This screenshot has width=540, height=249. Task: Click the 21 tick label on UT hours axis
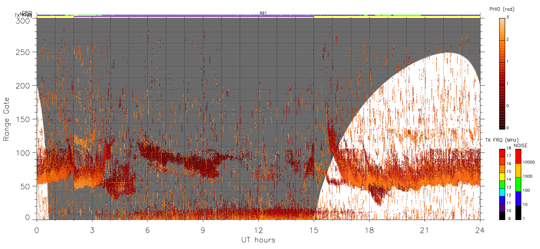click(x=425, y=230)
